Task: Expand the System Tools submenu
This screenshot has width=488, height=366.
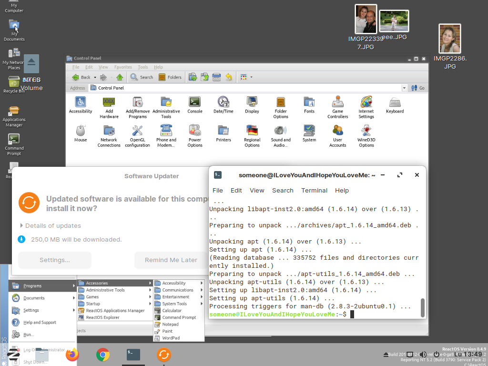Action: [179, 304]
